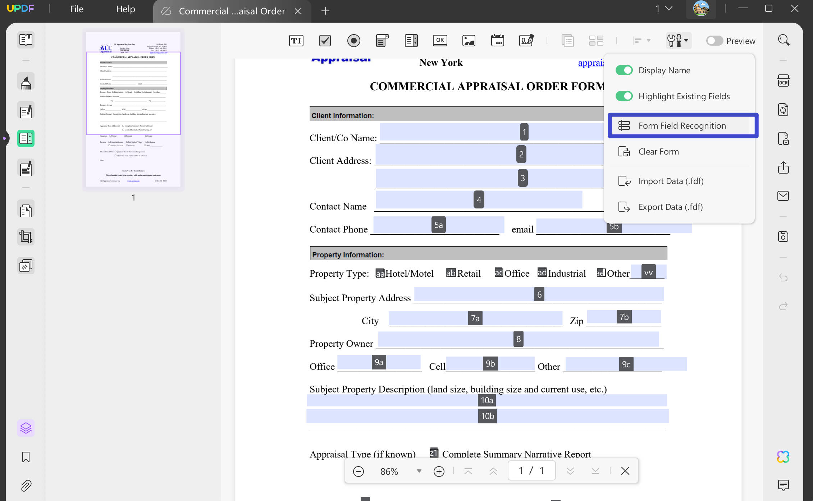
Task: Open the File menu
Action: tap(77, 9)
